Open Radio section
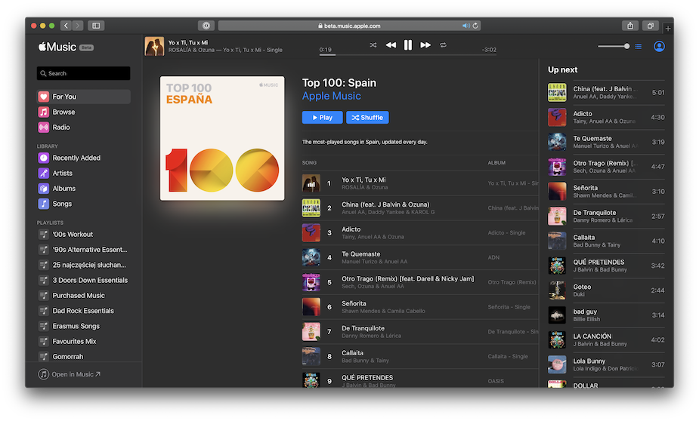The image size is (699, 421). (x=83, y=128)
